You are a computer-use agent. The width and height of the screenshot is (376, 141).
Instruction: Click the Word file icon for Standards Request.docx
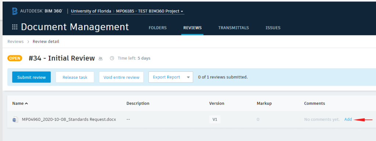pos(15,119)
